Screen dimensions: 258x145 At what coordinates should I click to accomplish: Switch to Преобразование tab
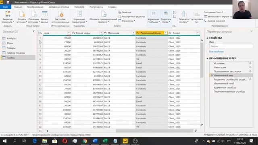pos(35,7)
